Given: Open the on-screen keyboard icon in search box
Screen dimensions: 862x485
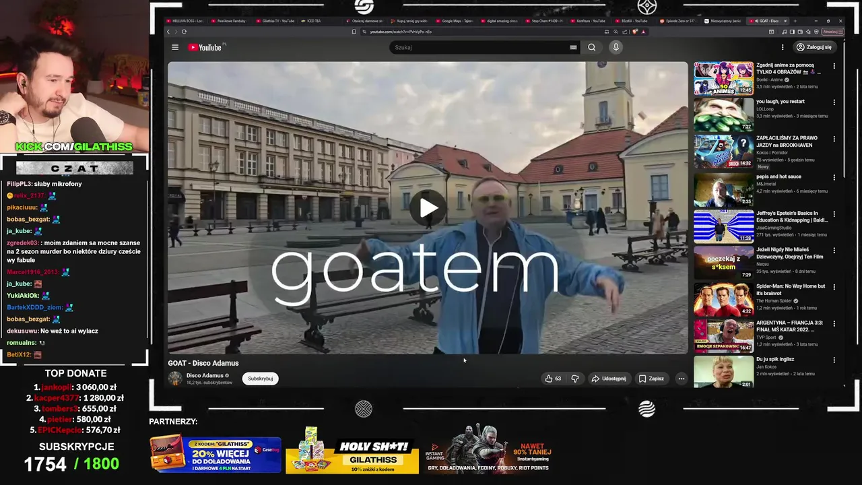Looking at the screenshot, I should point(573,47).
